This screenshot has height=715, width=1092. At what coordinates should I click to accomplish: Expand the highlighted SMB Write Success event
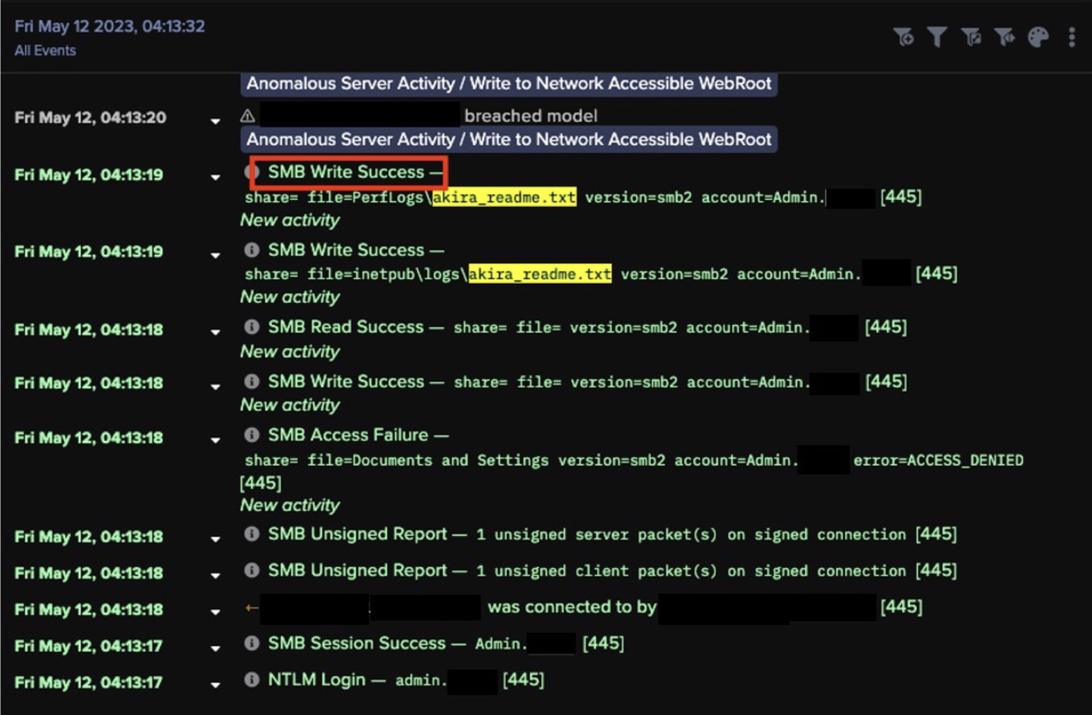coord(215,177)
